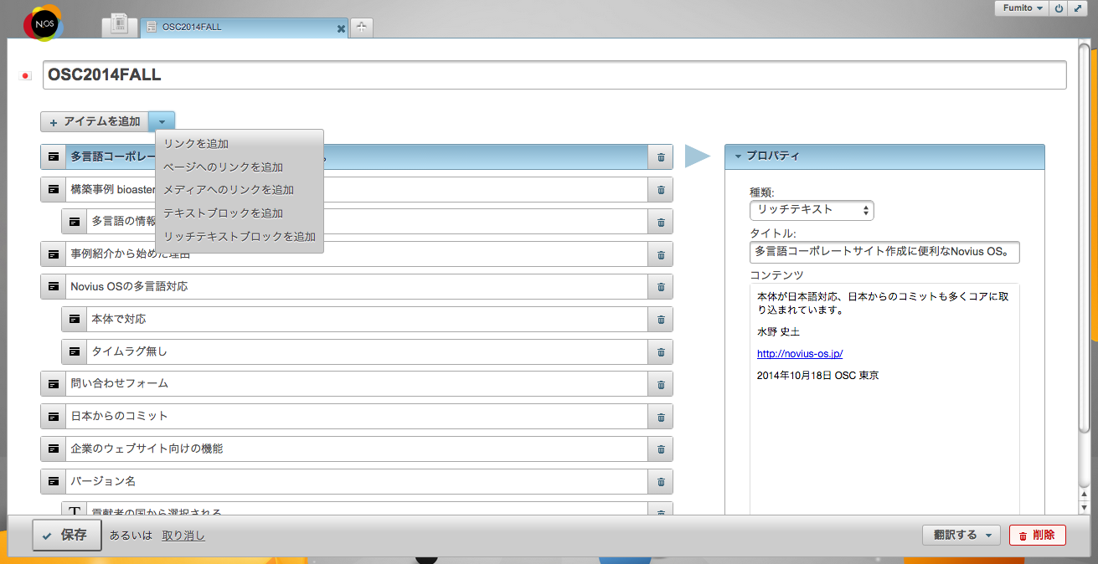Click the 取り消し cancel link
This screenshot has width=1098, height=564.
pos(183,536)
